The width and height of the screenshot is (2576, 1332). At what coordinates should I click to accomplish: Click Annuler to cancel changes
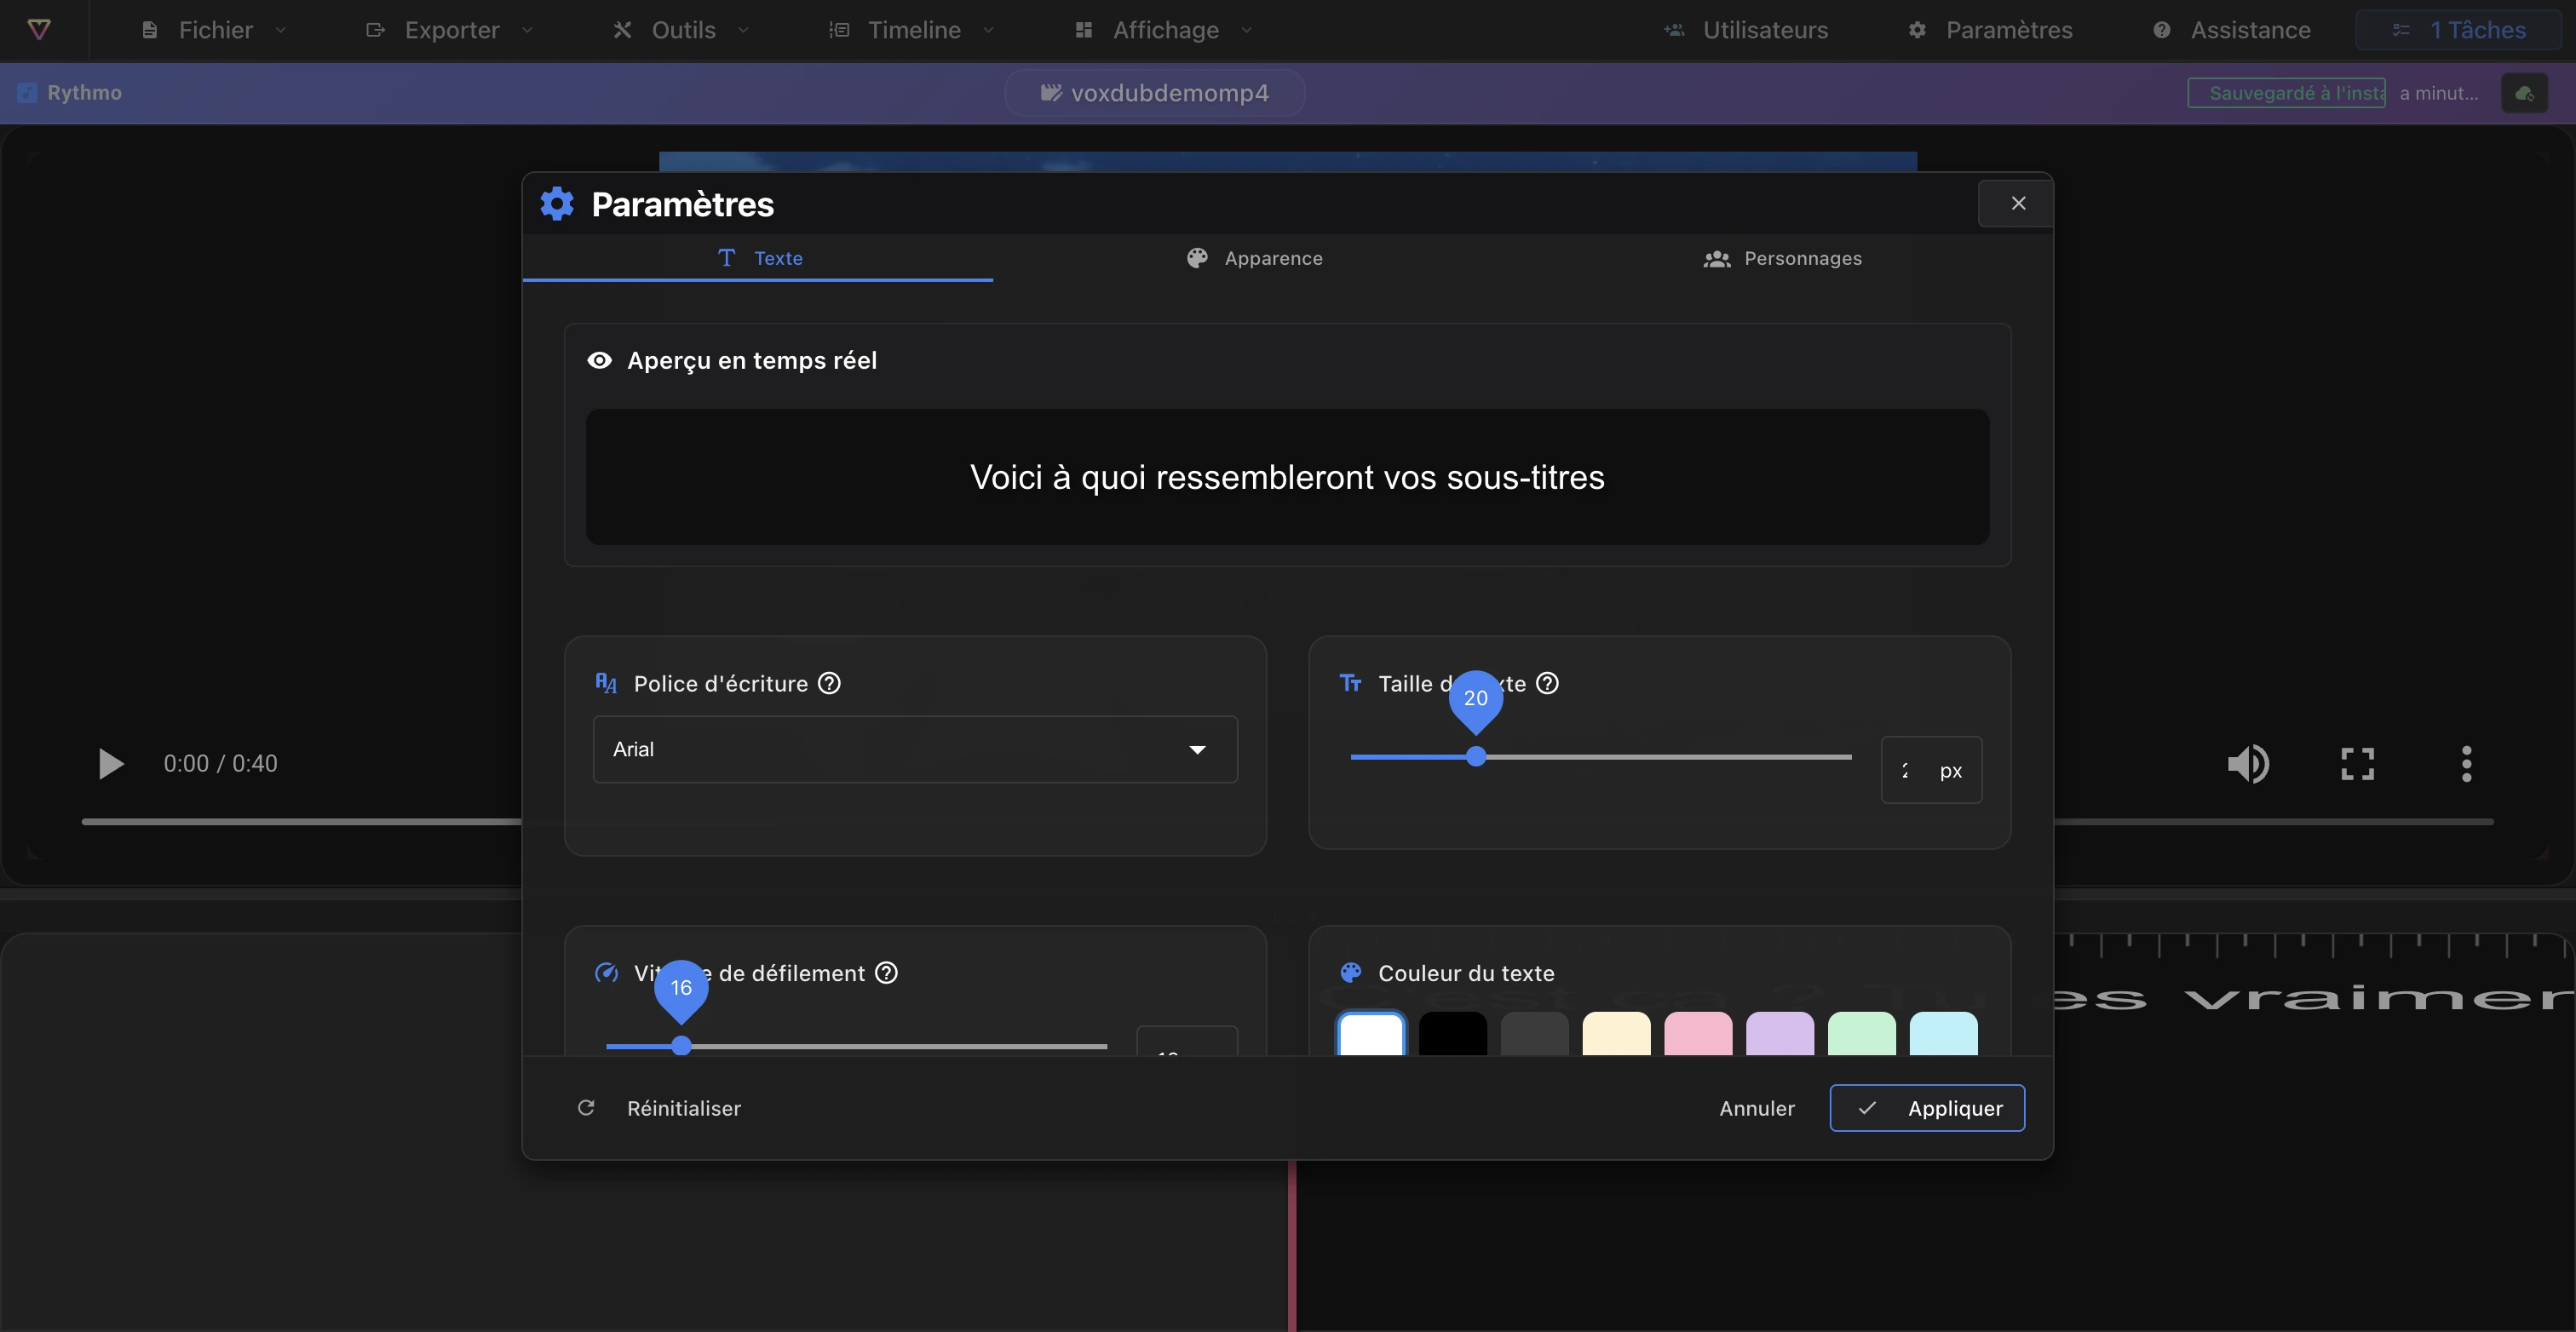[x=1757, y=1108]
